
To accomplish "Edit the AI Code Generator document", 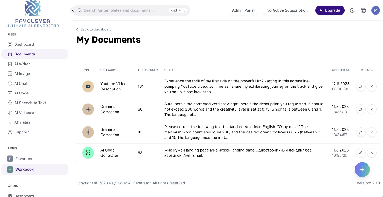I will pyautogui.click(x=361, y=153).
